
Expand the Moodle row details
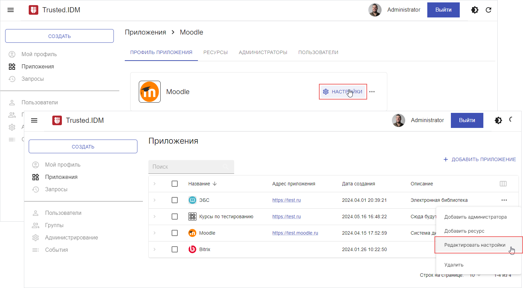(155, 233)
